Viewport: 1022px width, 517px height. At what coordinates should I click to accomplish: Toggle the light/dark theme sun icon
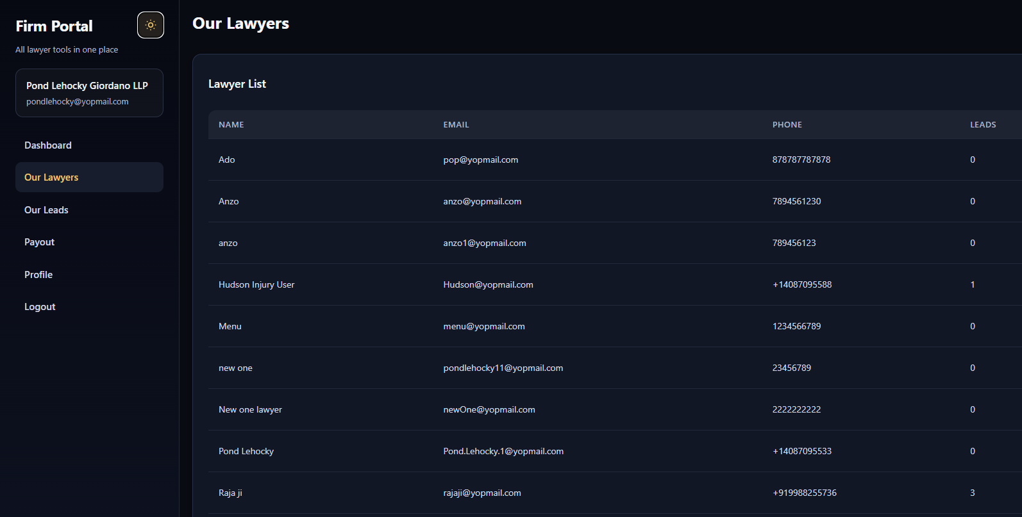click(x=151, y=25)
